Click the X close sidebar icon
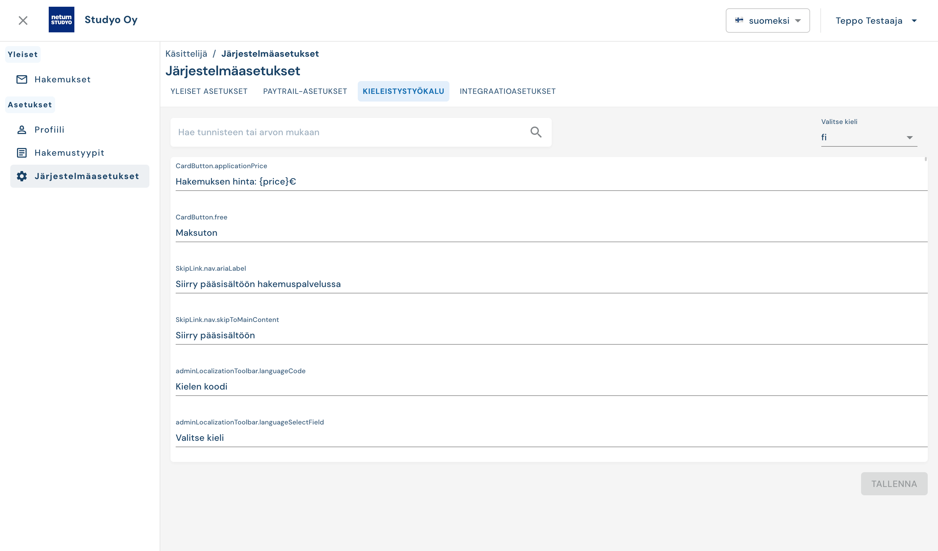The image size is (938, 551). point(23,21)
